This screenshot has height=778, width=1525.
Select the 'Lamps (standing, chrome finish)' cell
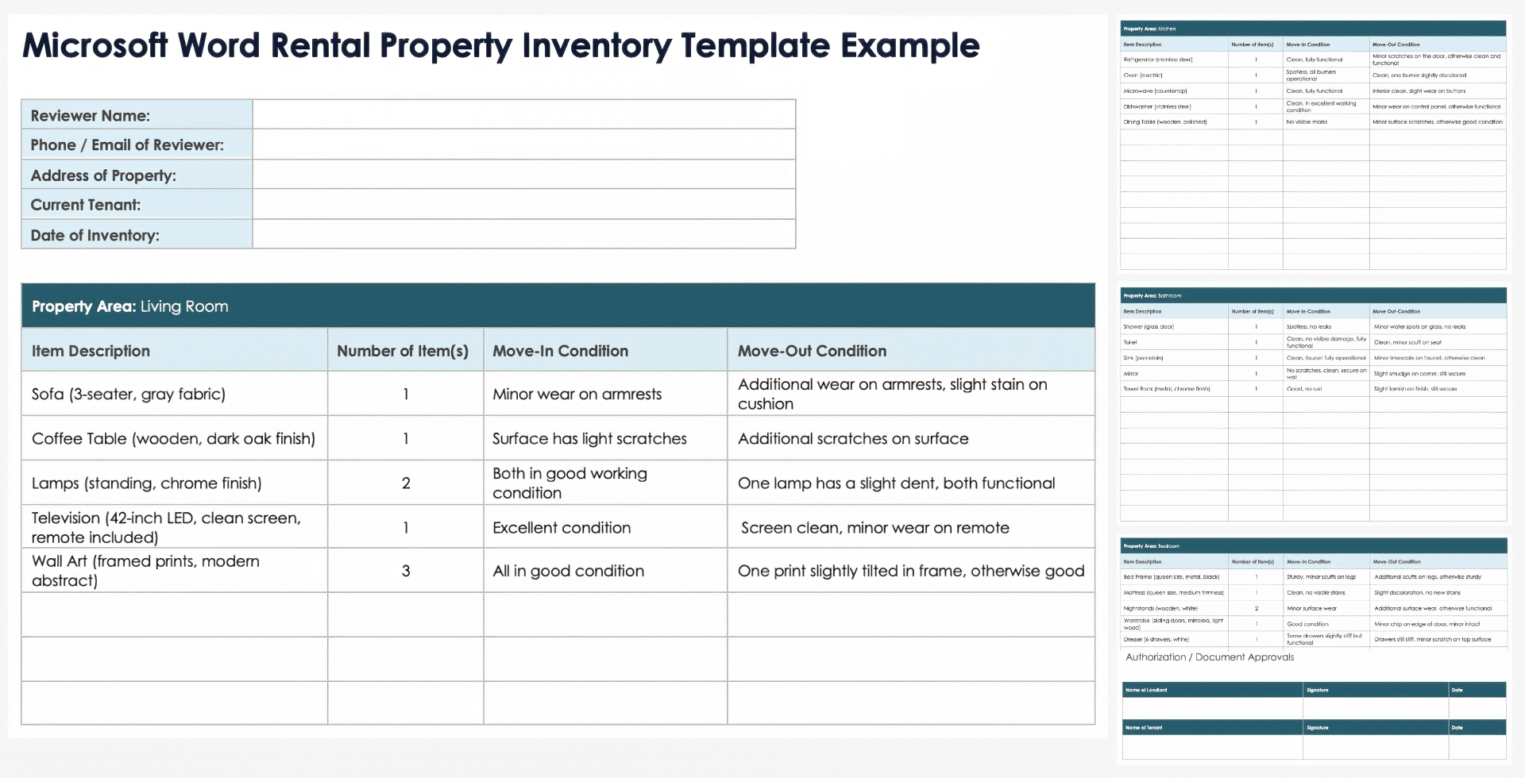175,483
